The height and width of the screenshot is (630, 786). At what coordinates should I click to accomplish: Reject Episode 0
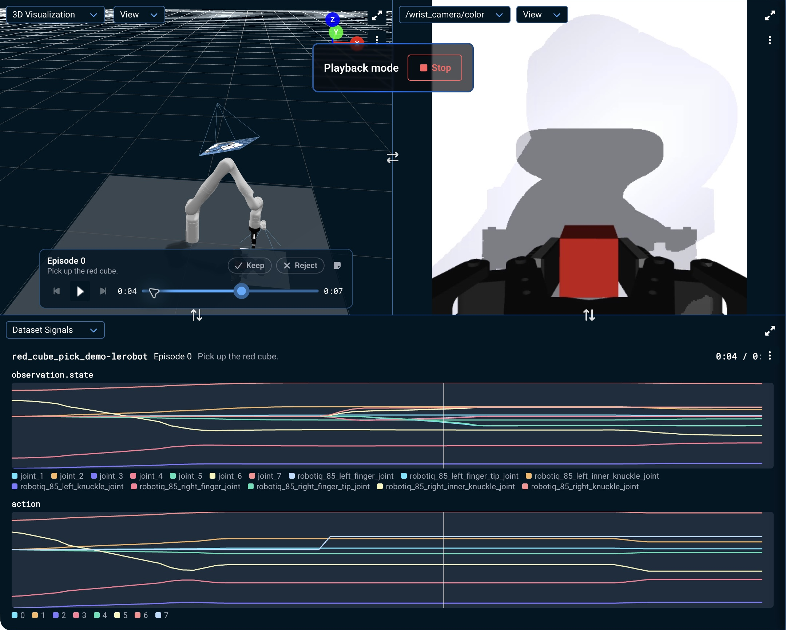[300, 265]
